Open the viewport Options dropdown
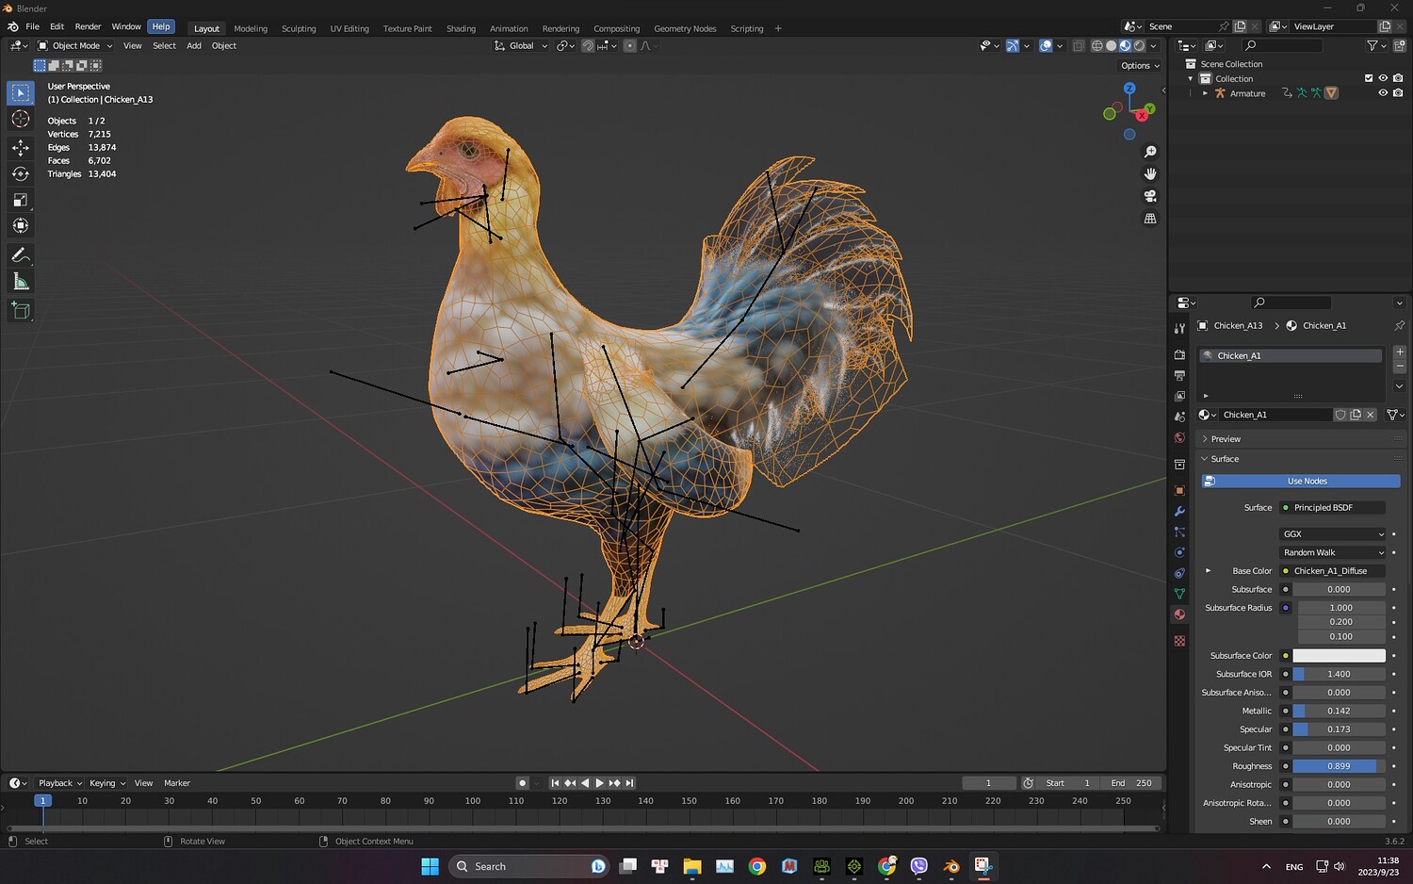The width and height of the screenshot is (1413, 884). click(x=1140, y=65)
